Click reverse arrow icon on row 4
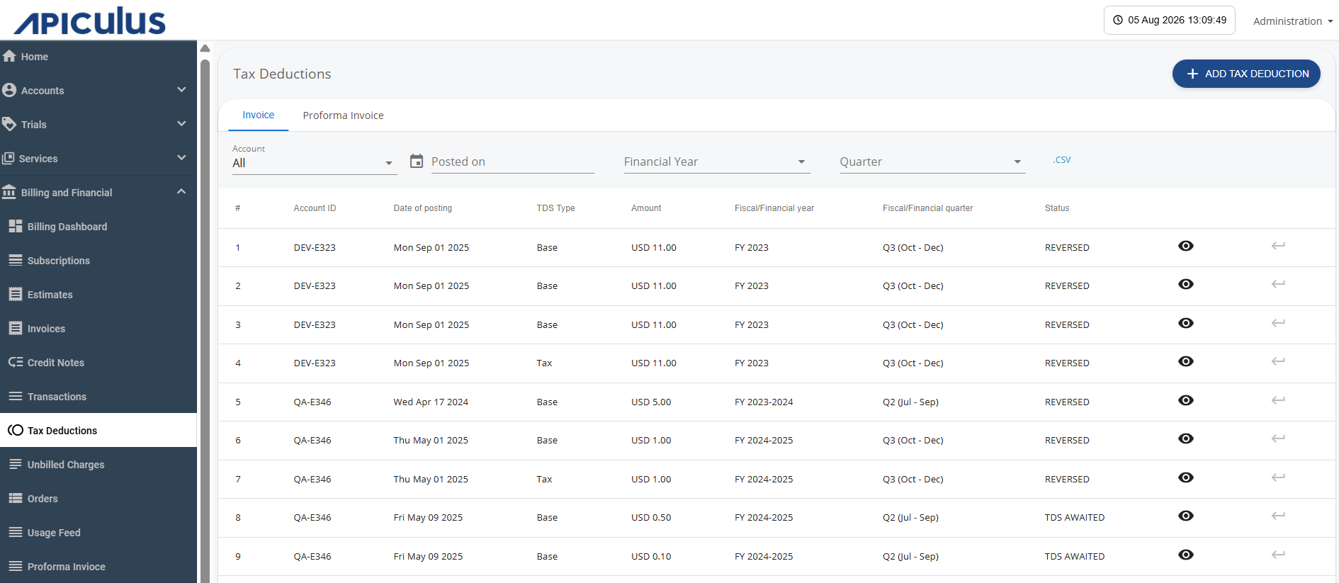The height and width of the screenshot is (583, 1339). [x=1278, y=361]
